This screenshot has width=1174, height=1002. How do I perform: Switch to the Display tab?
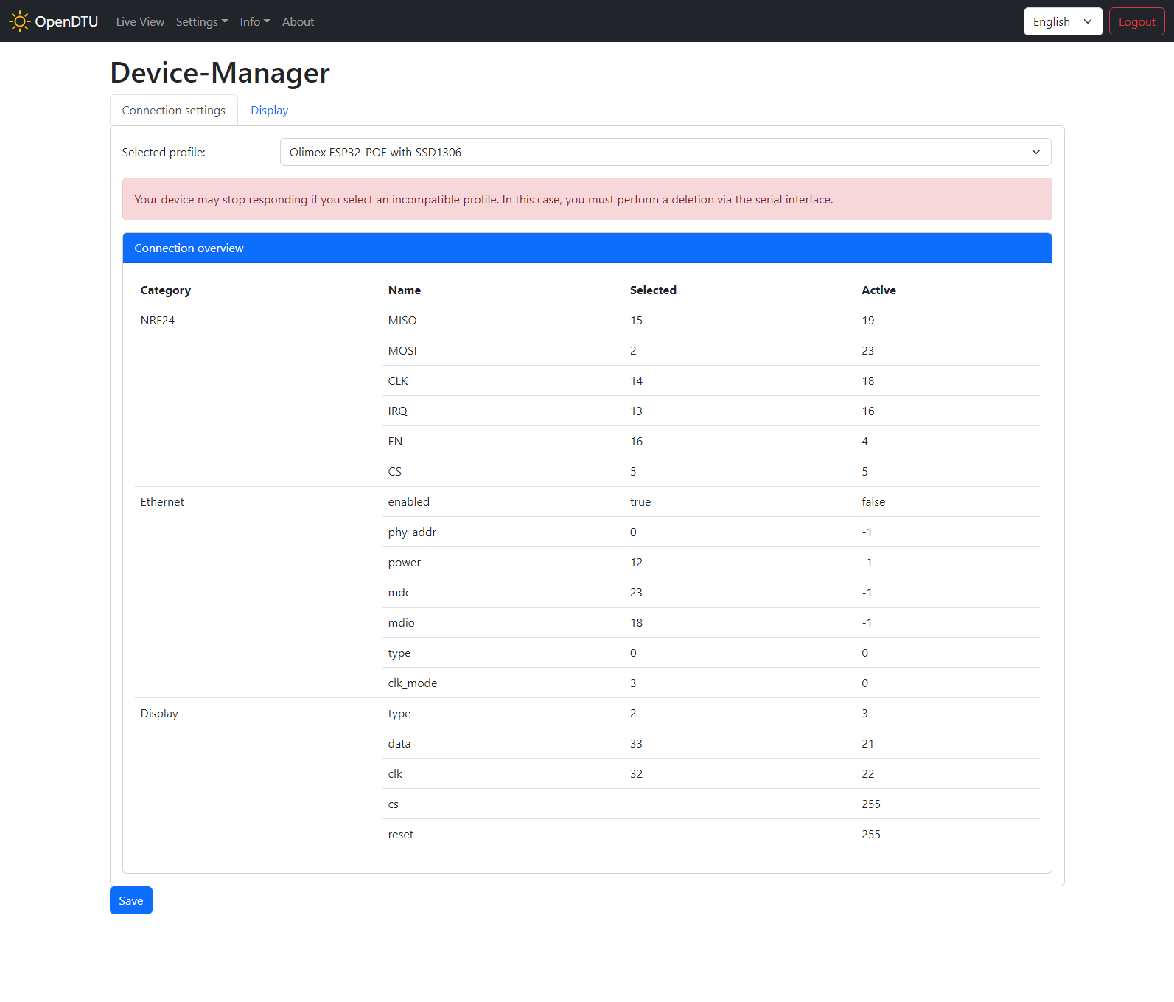tap(269, 111)
